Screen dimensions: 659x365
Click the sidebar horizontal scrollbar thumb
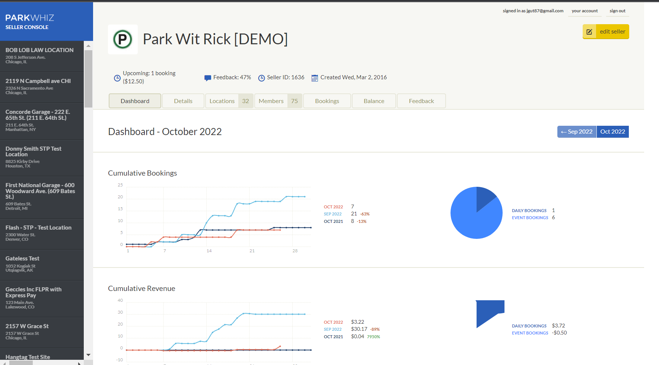(21, 363)
